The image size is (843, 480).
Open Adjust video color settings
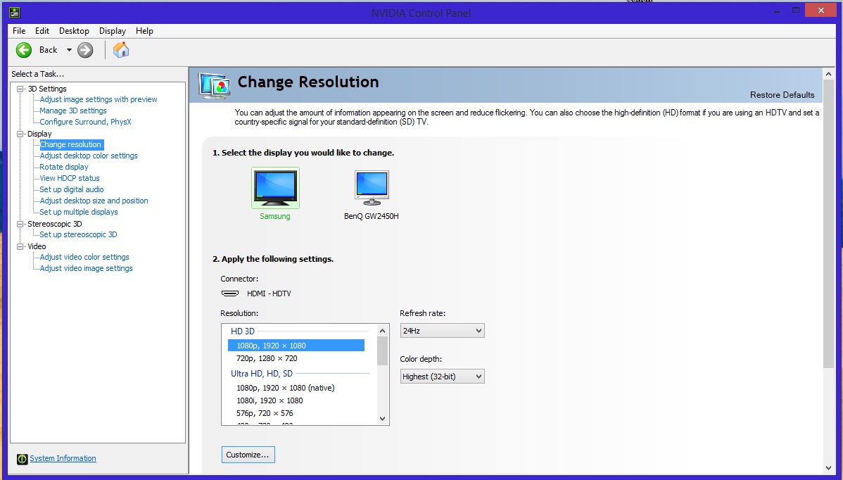click(84, 258)
